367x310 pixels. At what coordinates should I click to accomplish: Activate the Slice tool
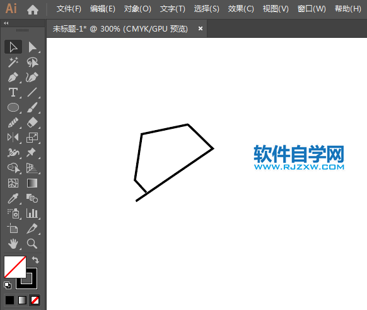tap(33, 229)
